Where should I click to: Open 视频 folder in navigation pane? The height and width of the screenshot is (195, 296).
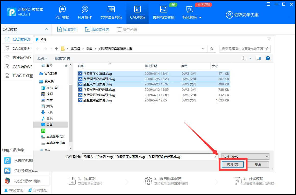coord(47,94)
